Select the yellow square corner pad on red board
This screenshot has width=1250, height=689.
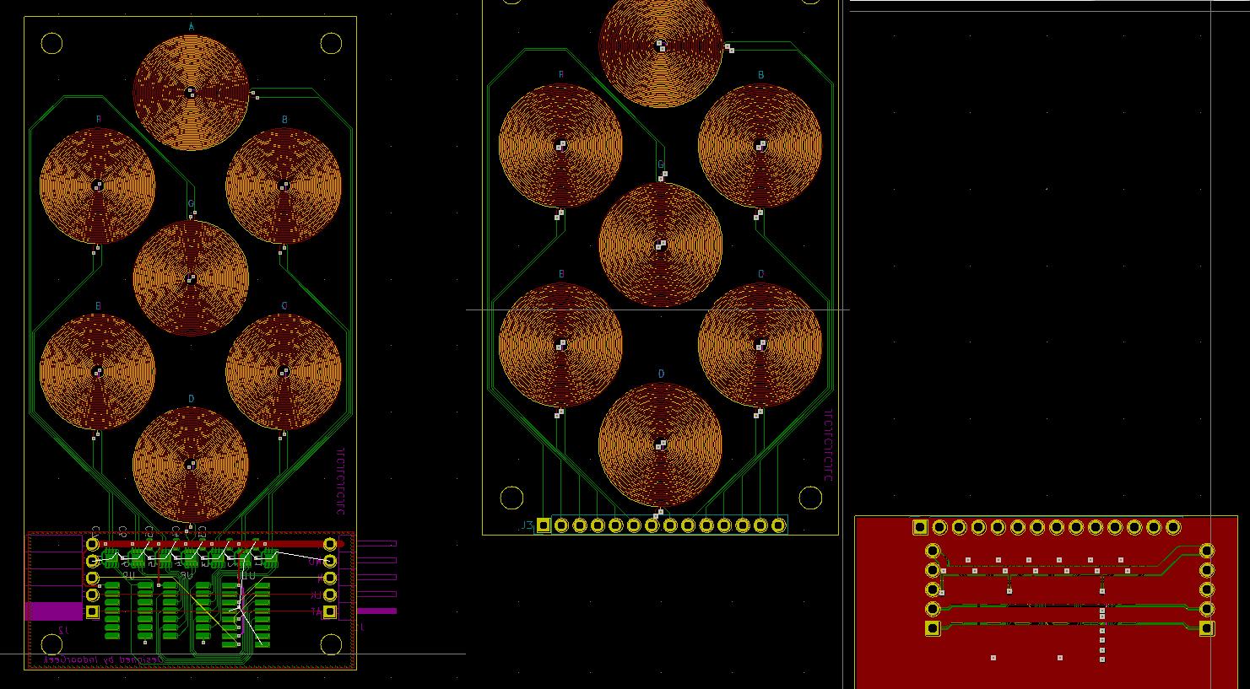click(x=919, y=527)
